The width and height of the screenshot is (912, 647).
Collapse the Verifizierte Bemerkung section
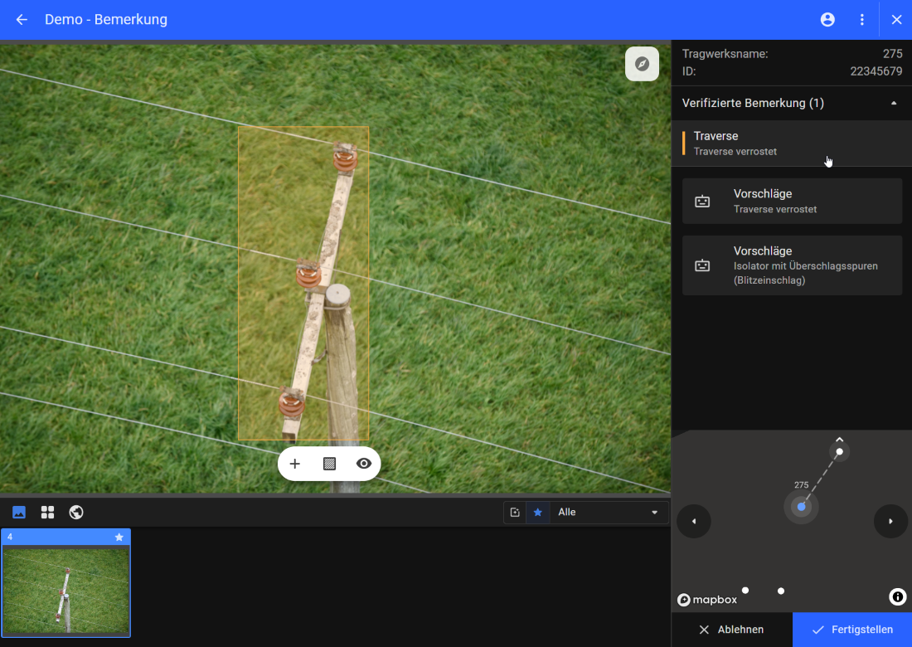(893, 104)
